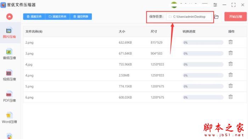Click 添加文件 add file button

pos(34,16)
